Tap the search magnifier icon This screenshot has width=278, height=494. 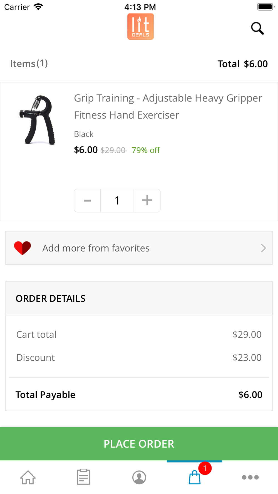[x=257, y=28]
